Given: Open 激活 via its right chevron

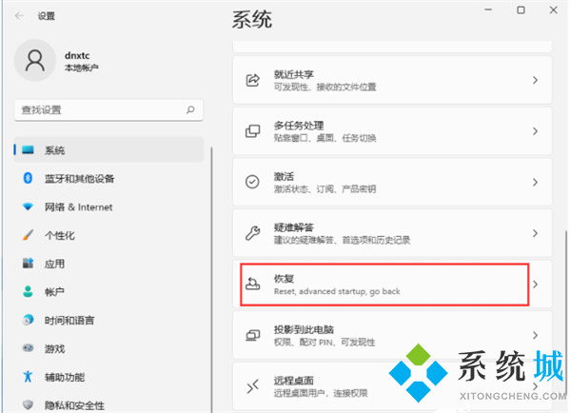Looking at the screenshot, I should (x=535, y=182).
